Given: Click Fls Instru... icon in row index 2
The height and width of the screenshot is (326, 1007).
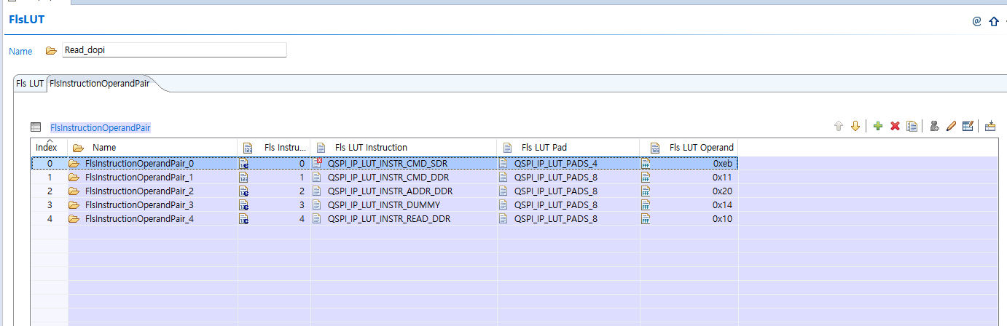Looking at the screenshot, I should (x=244, y=191).
